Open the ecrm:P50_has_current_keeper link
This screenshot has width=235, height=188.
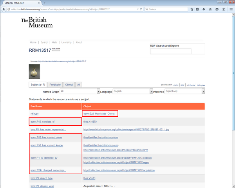point(47,145)
